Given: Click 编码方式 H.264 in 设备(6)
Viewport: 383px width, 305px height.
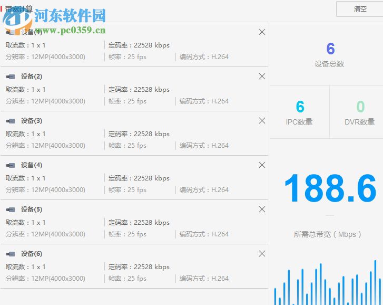Looking at the screenshot, I should pyautogui.click(x=204, y=278).
